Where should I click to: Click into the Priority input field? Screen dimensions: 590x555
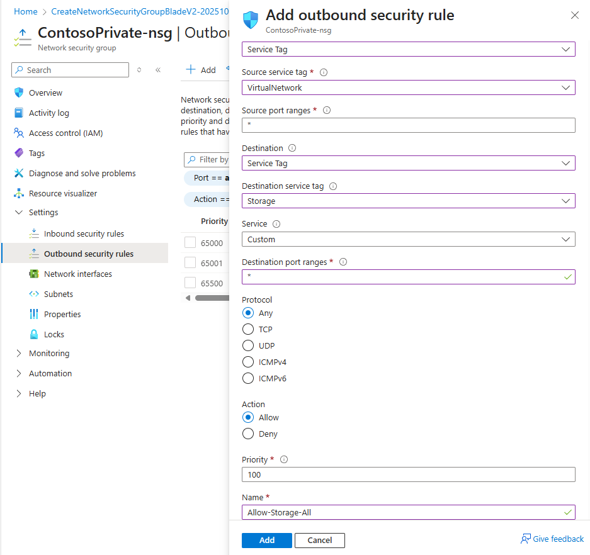pyautogui.click(x=408, y=474)
